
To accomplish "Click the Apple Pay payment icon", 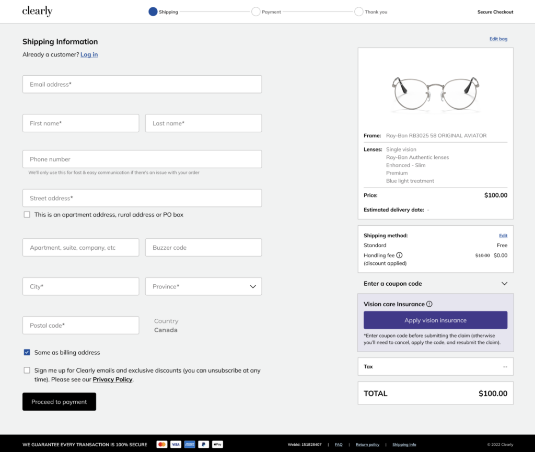I will pos(217,444).
